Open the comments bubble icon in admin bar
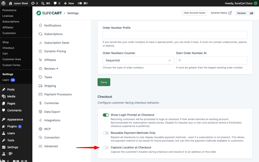This screenshot has height=162, width=259. tap(55, 3)
